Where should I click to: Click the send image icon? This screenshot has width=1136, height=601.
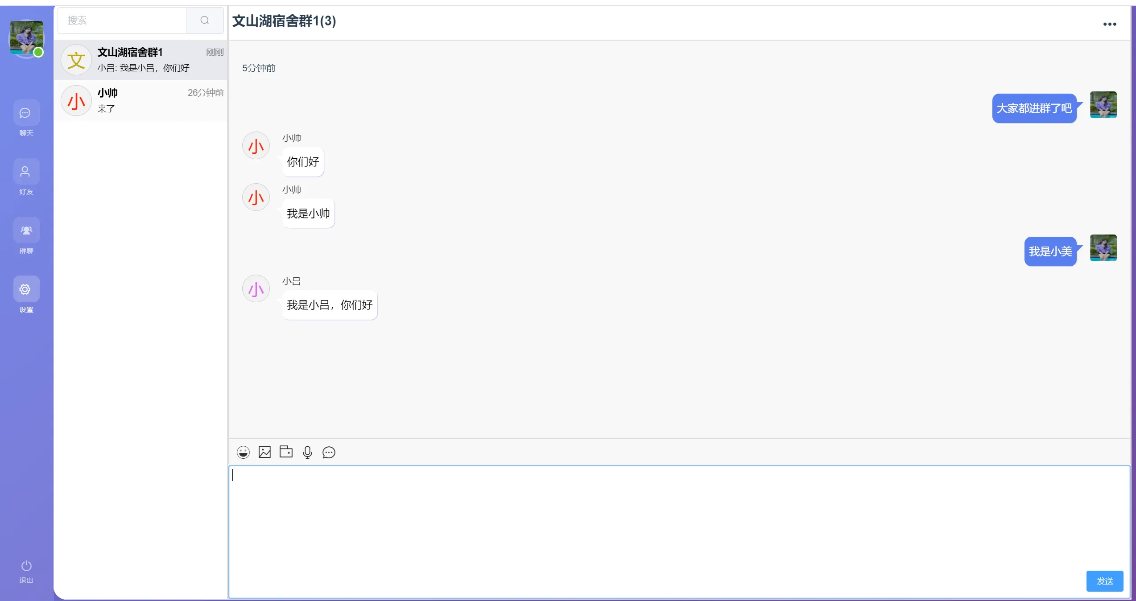point(264,452)
